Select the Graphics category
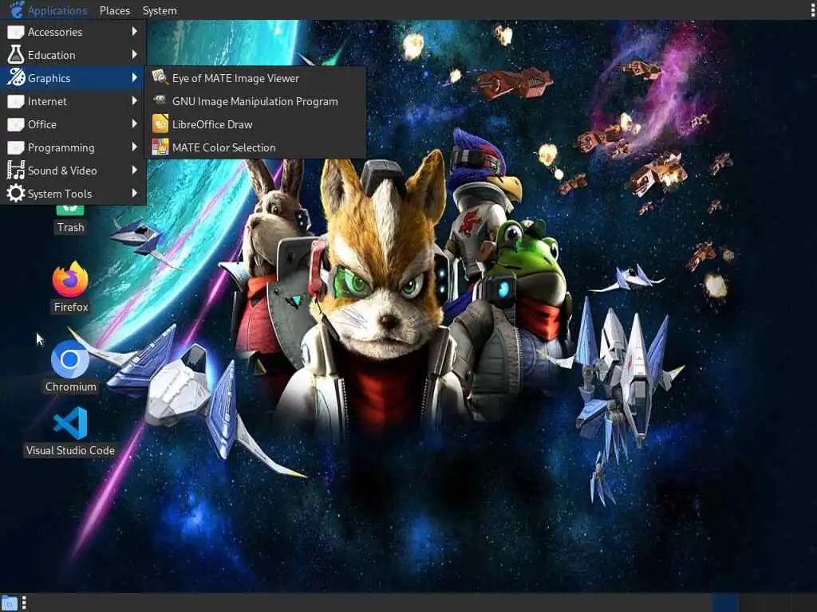The width and height of the screenshot is (817, 612). 73,78
